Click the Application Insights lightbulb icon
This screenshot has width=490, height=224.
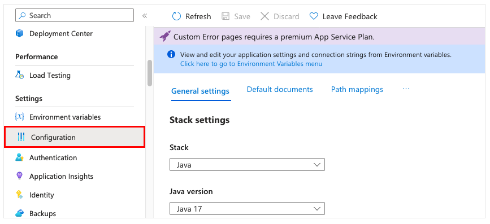pos(19,176)
